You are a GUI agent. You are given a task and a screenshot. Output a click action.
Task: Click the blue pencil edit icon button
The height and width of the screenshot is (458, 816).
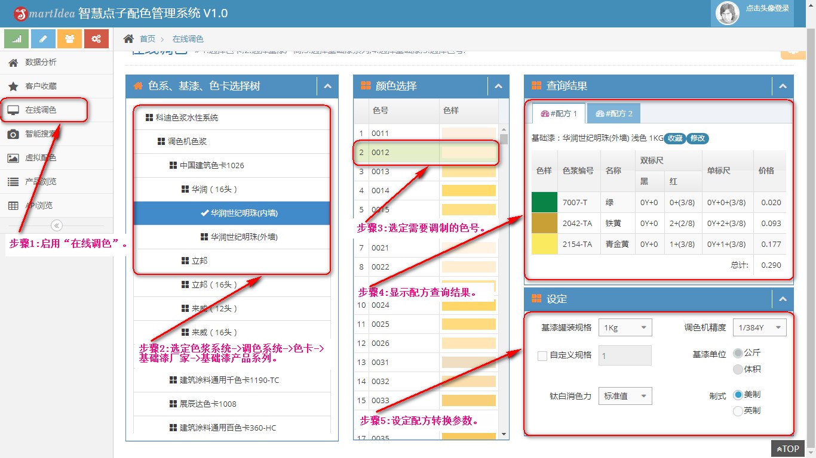tap(43, 39)
